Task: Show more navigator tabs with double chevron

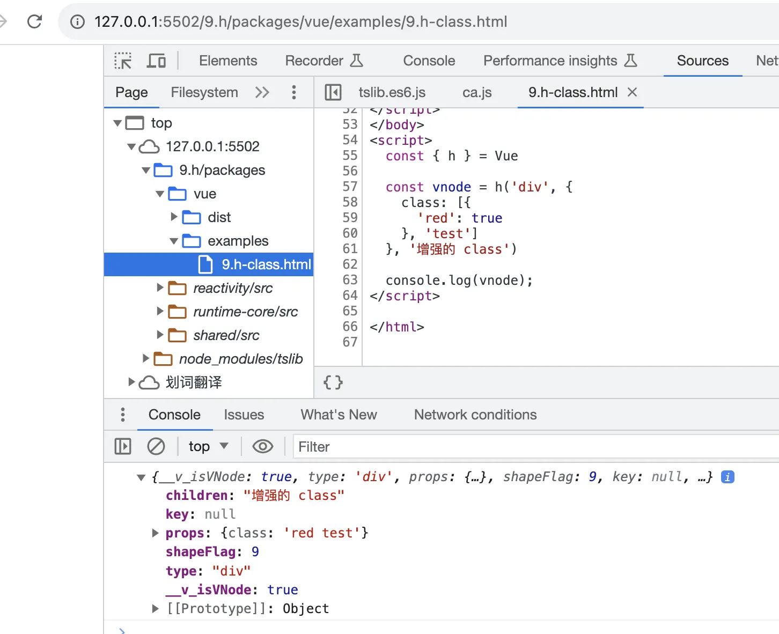Action: tap(262, 92)
